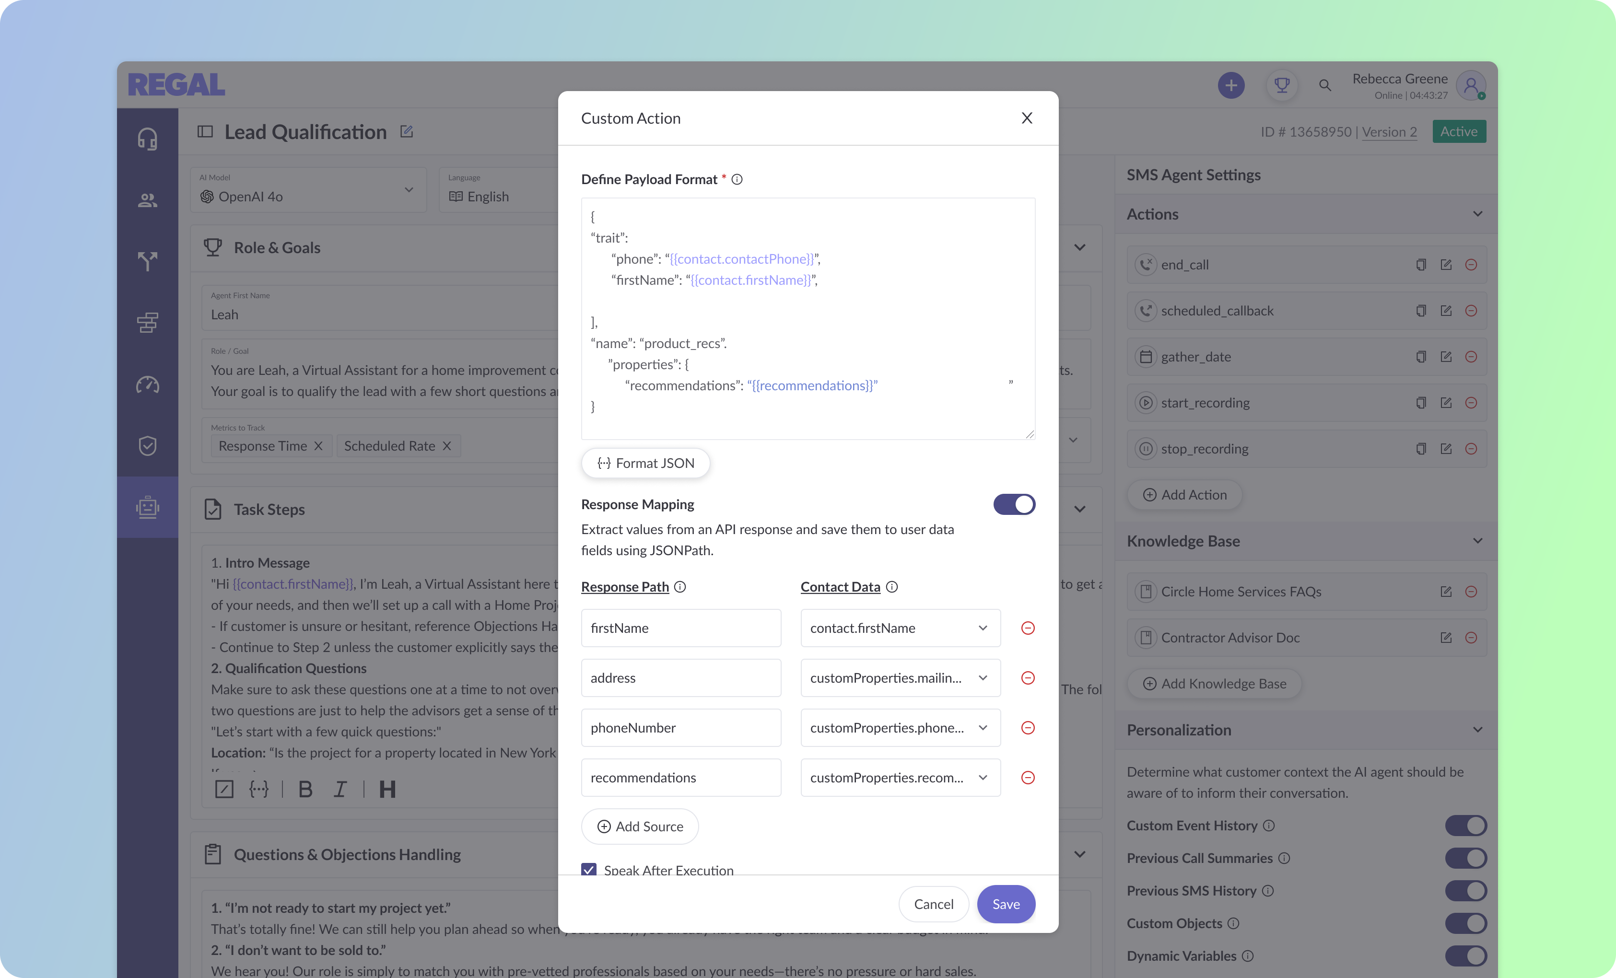This screenshot has height=978, width=1616.
Task: Open the customProperties.phone dropdown
Action: point(900,728)
